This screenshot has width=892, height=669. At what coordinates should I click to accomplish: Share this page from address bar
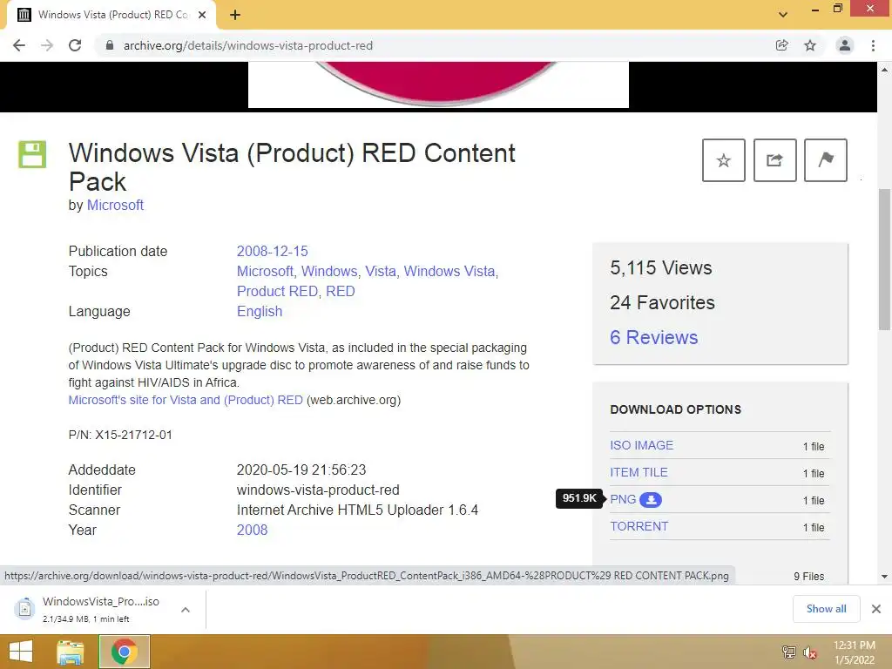coord(781,45)
